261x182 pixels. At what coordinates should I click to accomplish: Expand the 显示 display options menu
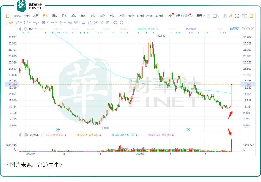pos(200,16)
